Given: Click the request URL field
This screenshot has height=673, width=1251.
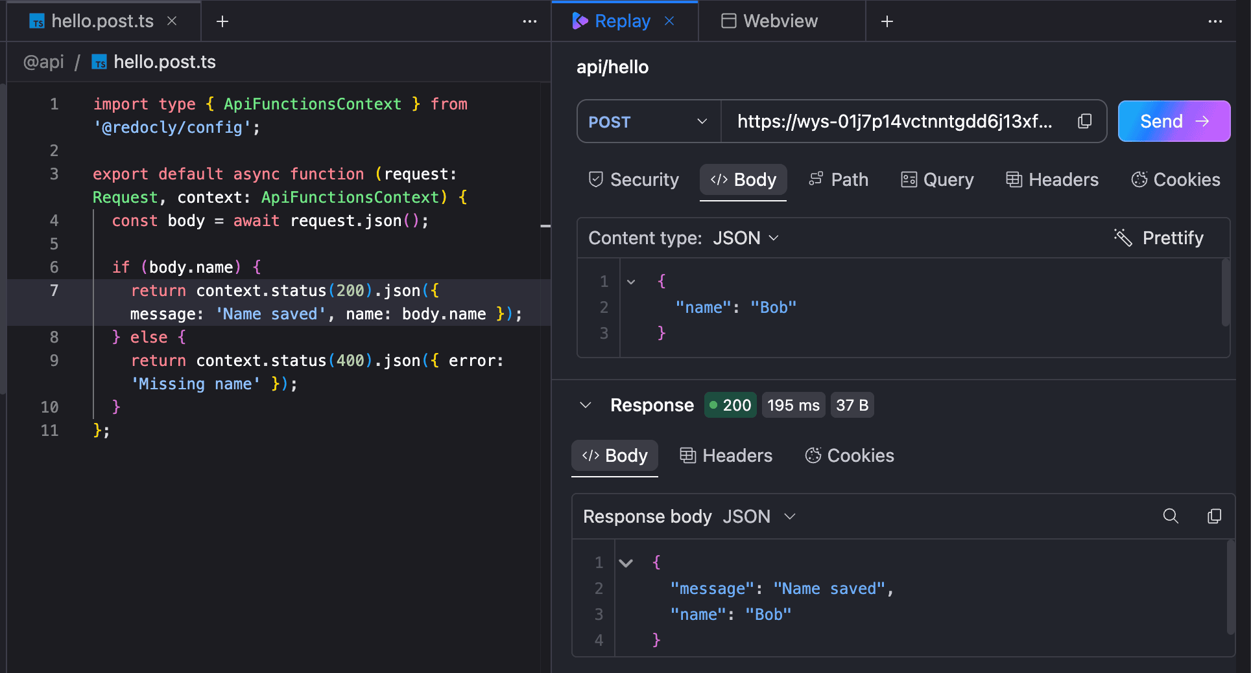Looking at the screenshot, I should click(895, 121).
